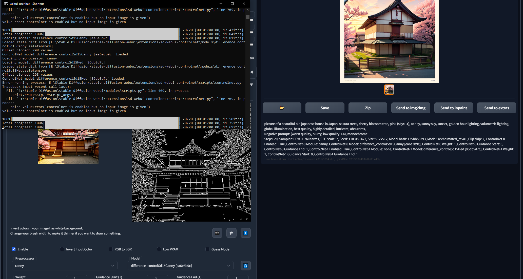Screen dimensions: 523x279
Task: Open the Preprocessor dropdown showing canny
Action: (x=64, y=266)
